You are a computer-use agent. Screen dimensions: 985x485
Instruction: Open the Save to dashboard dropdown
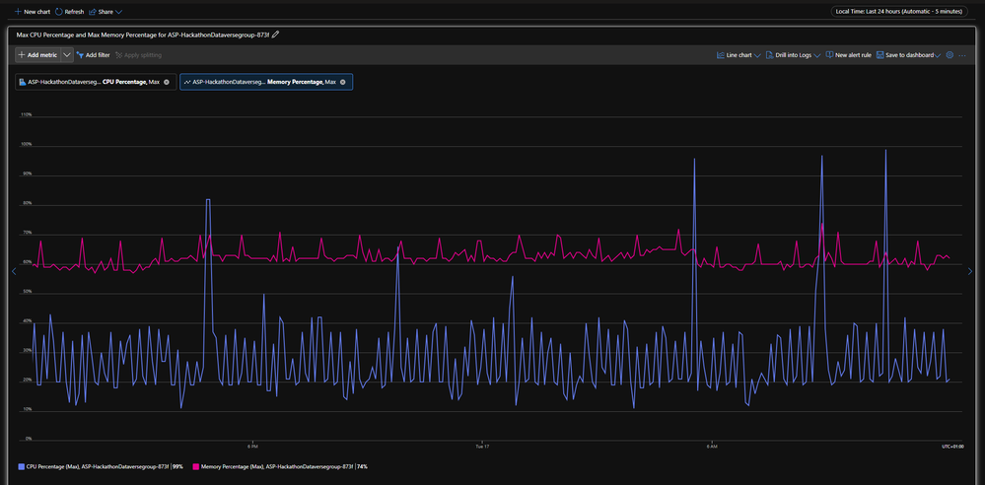pos(908,55)
